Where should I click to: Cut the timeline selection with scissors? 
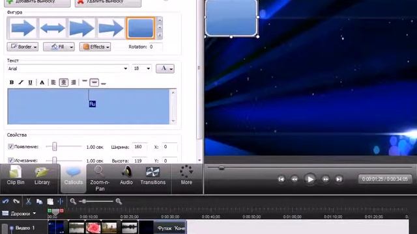coord(29,201)
